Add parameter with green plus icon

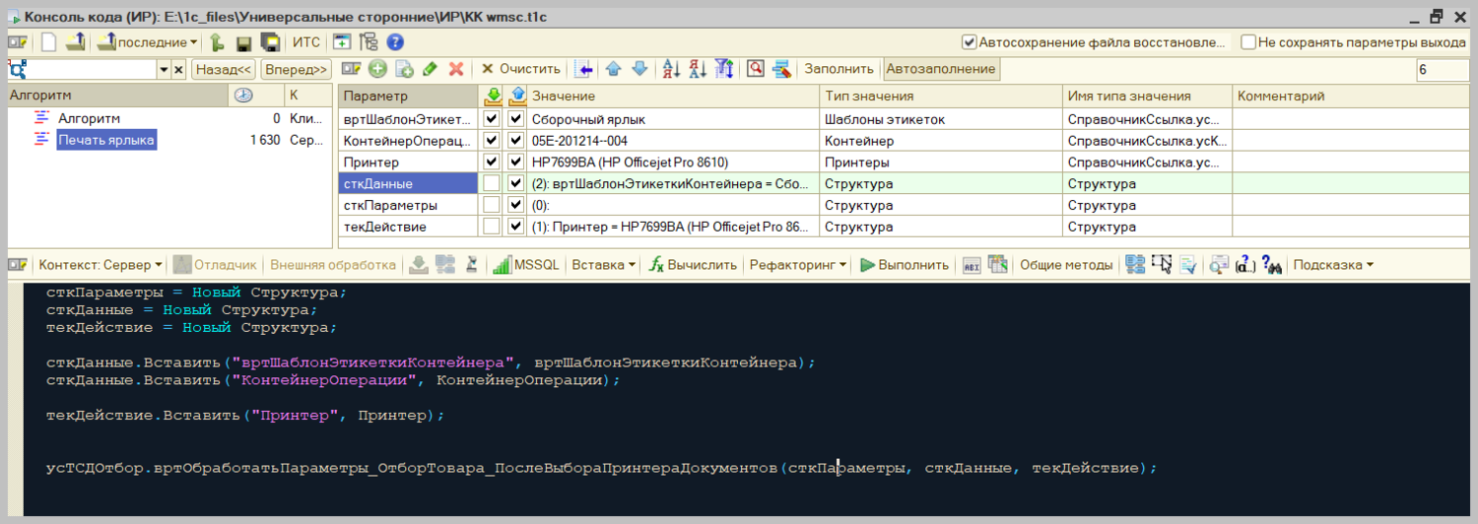point(377,69)
